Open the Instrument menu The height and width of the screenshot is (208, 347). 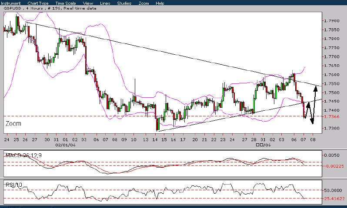pyautogui.click(x=10, y=3)
